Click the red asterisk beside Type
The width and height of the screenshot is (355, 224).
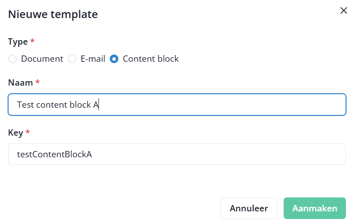(x=32, y=41)
